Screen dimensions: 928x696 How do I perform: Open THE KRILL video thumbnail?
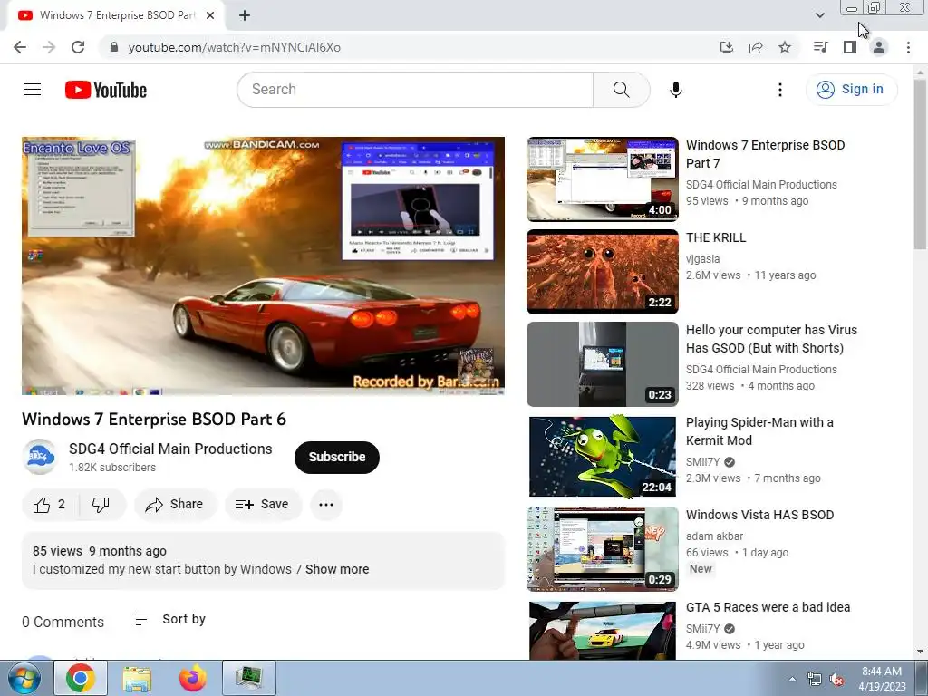tap(603, 272)
